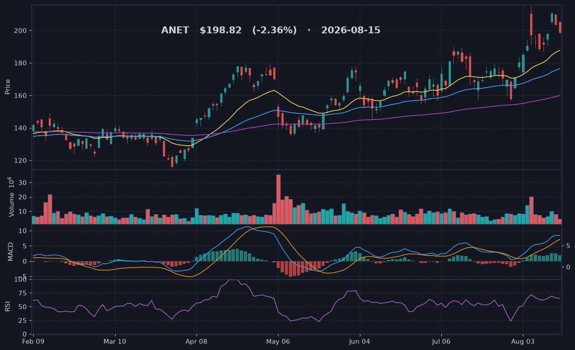Click the Price axis label
The height and width of the screenshot is (350, 575).
tap(8, 87)
